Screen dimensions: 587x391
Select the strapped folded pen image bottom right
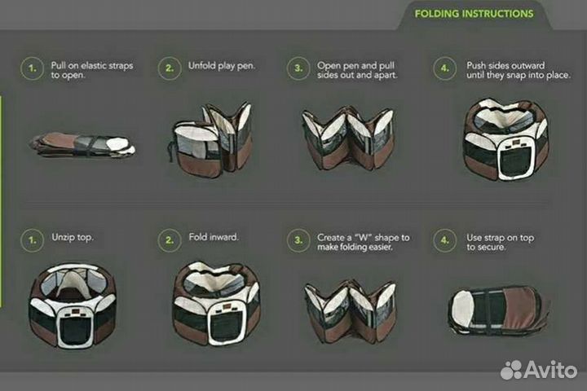(498, 310)
